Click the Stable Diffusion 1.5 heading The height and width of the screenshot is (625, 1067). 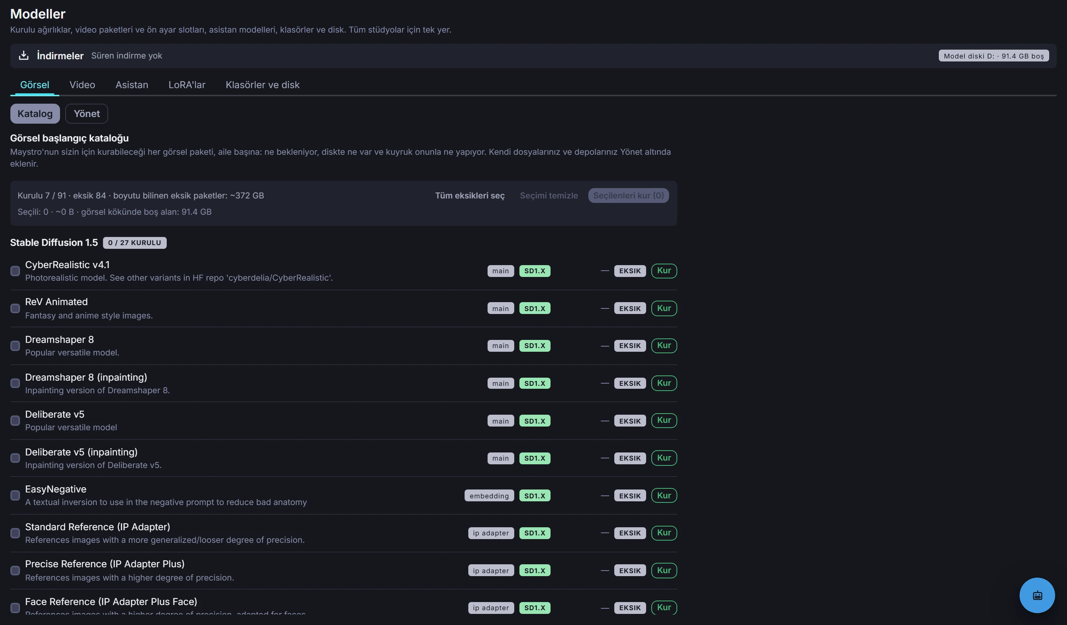pos(54,243)
